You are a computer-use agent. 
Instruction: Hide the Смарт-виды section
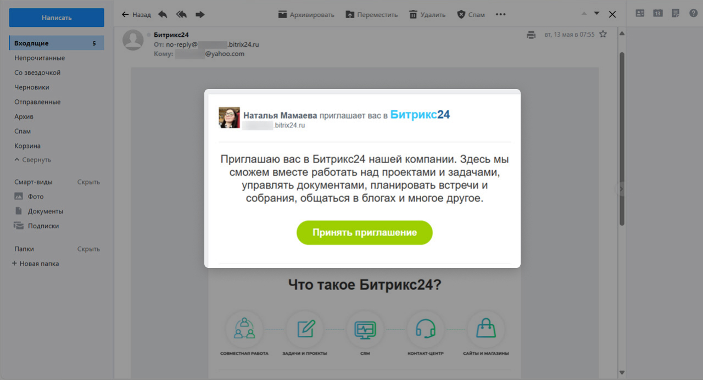[x=88, y=182]
